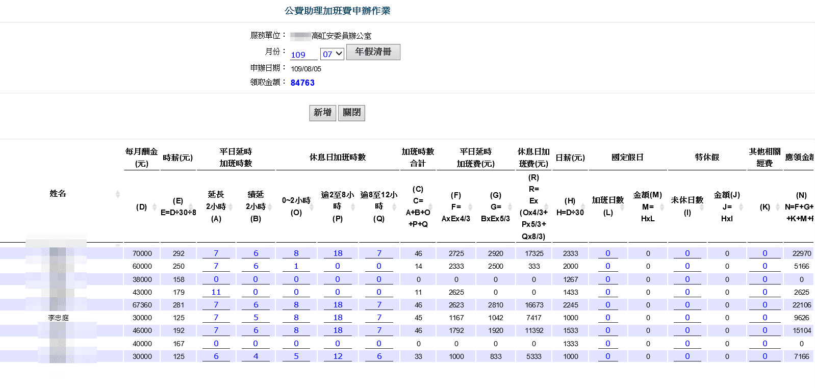The image size is (815, 388).
Task: Select the name 李忠庭 in the table
Action: 59,318
